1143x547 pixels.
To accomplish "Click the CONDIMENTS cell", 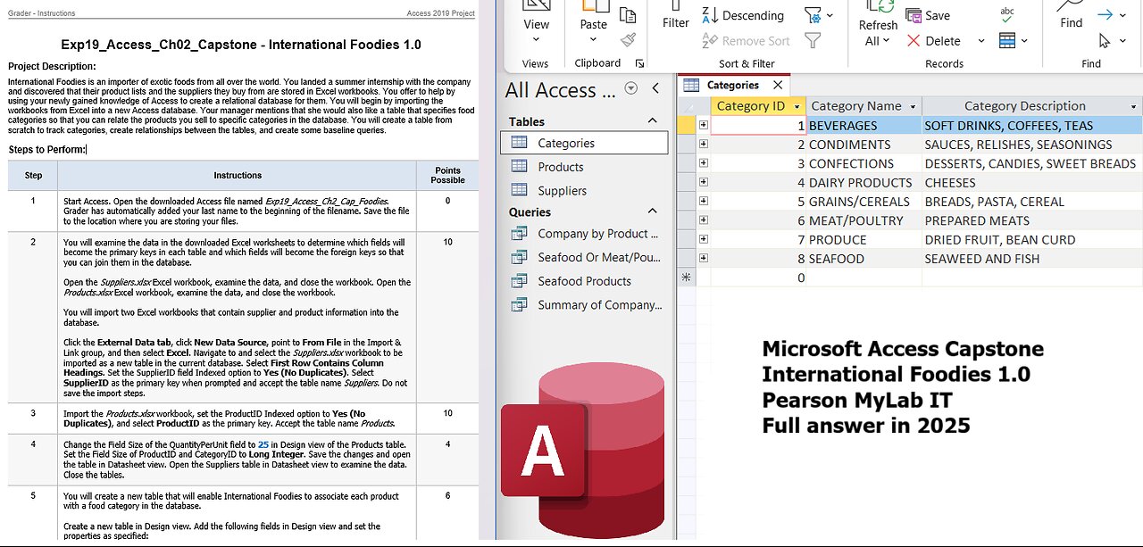I will 864,145.
